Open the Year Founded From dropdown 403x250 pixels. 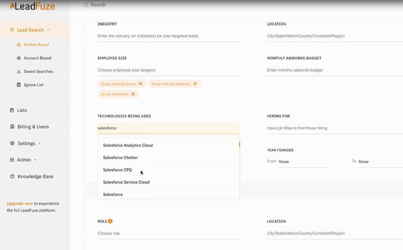304,162
